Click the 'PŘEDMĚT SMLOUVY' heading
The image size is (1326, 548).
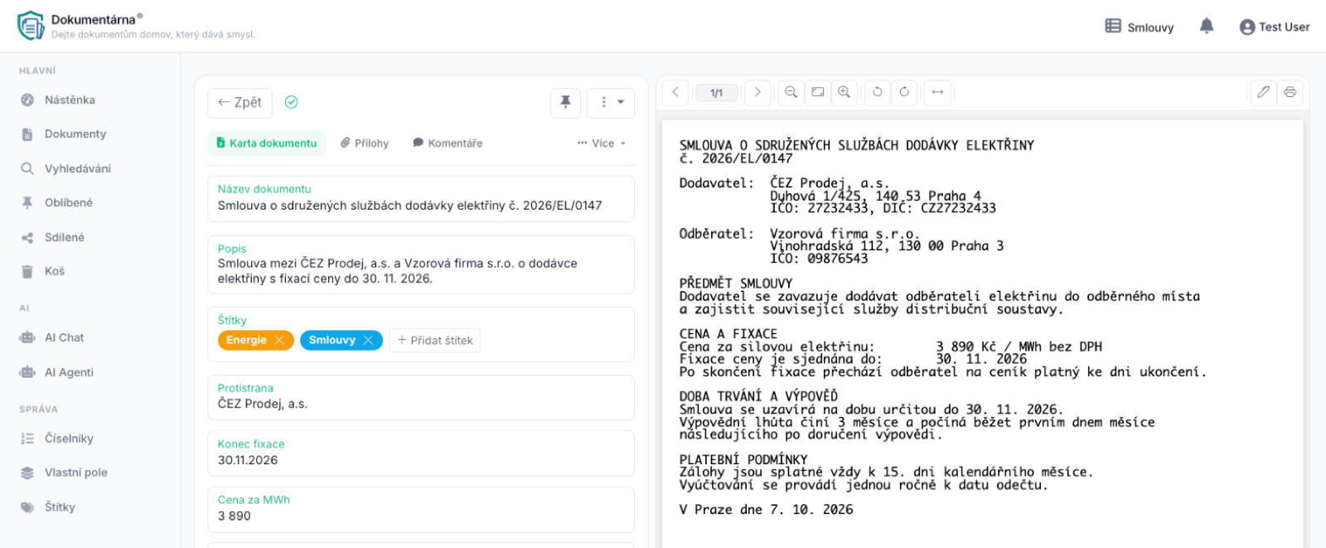tap(736, 284)
